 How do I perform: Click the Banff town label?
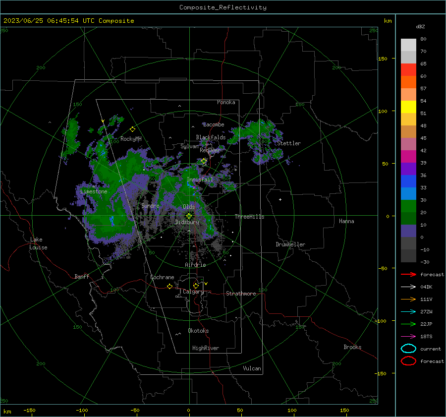tap(82, 277)
